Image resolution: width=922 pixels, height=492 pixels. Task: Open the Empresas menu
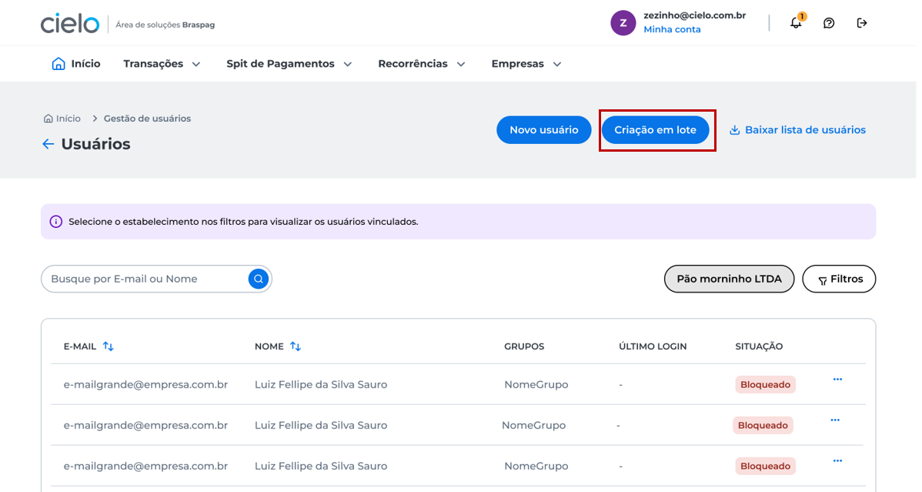[x=526, y=64]
